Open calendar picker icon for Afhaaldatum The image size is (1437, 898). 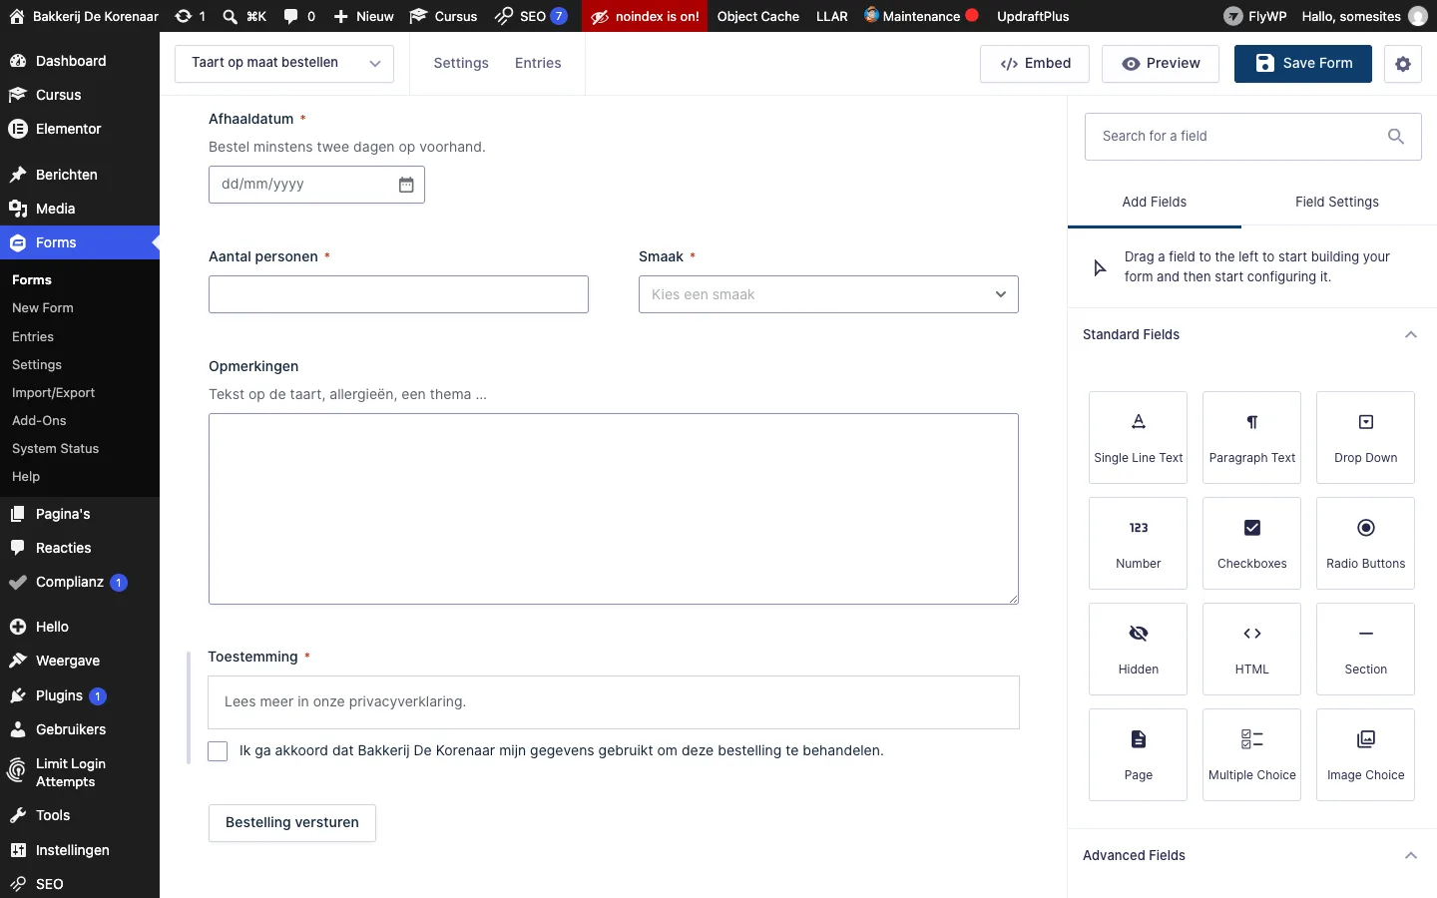tap(406, 185)
